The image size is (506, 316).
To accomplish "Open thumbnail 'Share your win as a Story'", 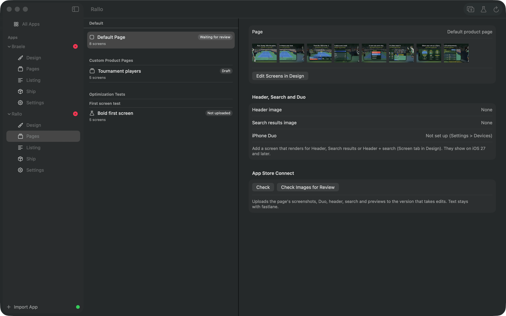I will pos(429,53).
